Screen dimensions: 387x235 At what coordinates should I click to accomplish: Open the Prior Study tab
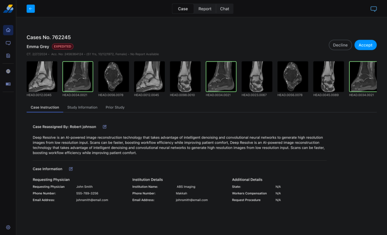115,108
